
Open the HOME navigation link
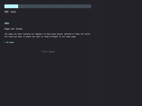tap(6, 12)
